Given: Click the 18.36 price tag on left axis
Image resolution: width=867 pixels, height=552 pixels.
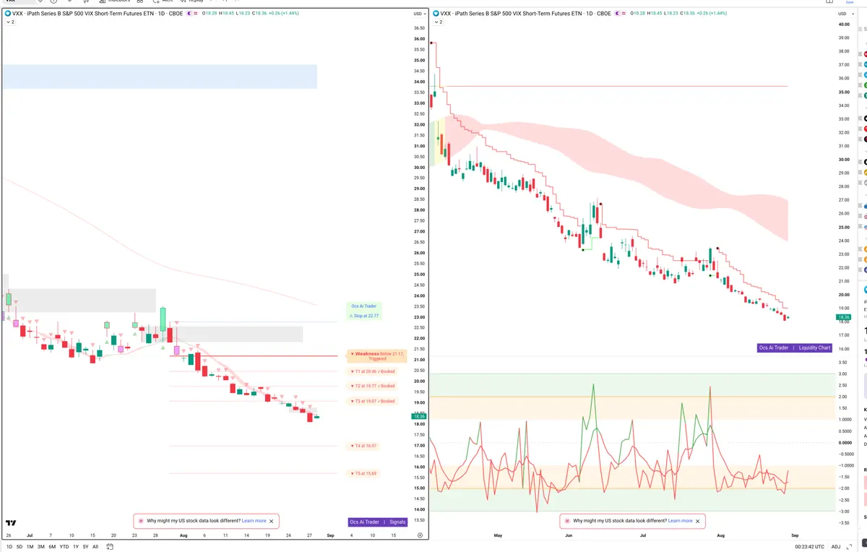Looking at the screenshot, I should (418, 416).
